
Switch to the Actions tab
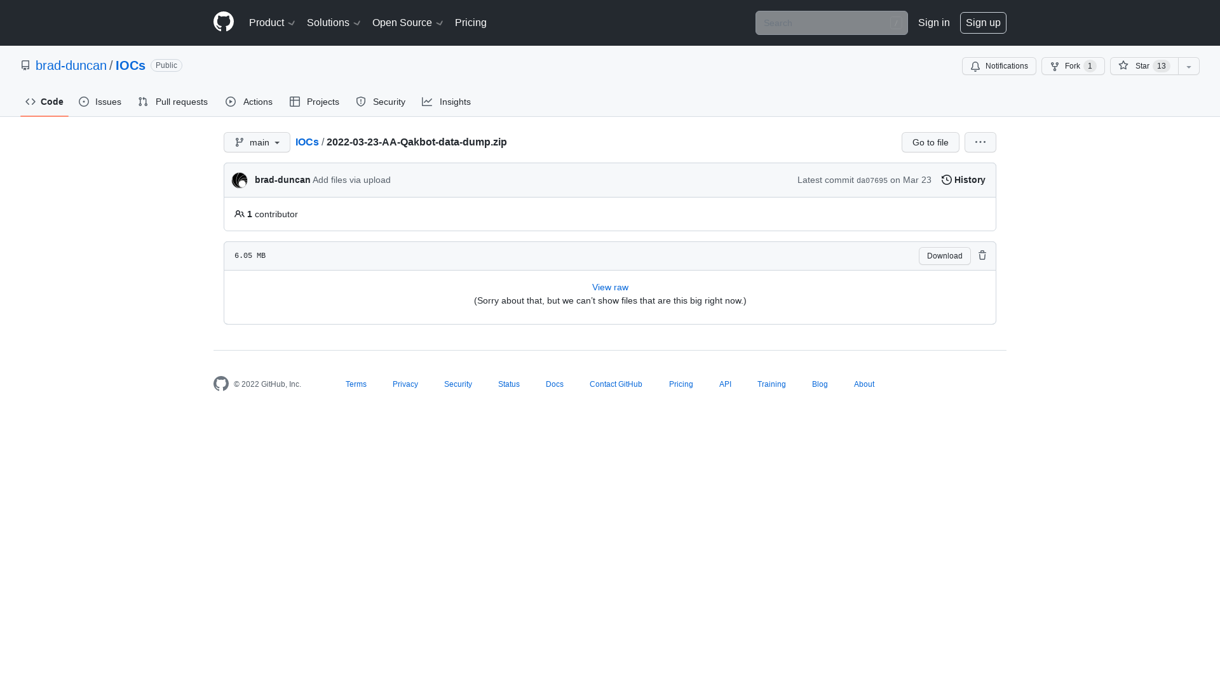point(249,102)
